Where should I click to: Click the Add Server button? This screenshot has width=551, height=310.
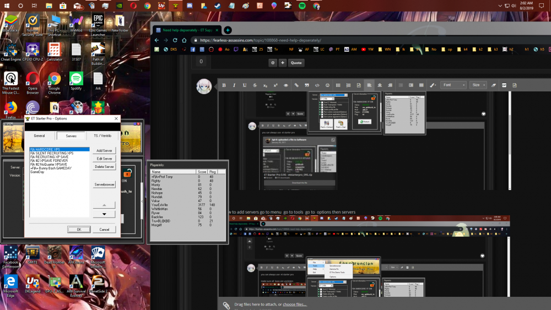[x=104, y=151]
